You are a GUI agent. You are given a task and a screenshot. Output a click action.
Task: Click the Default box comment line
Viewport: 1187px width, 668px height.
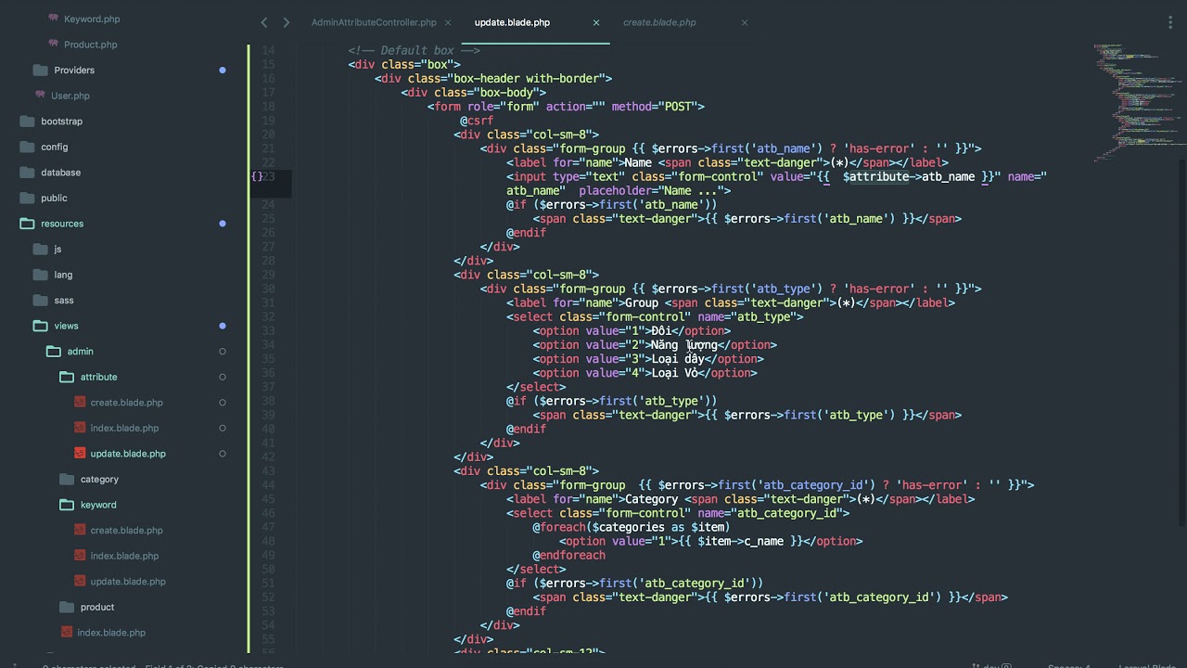[x=414, y=50]
